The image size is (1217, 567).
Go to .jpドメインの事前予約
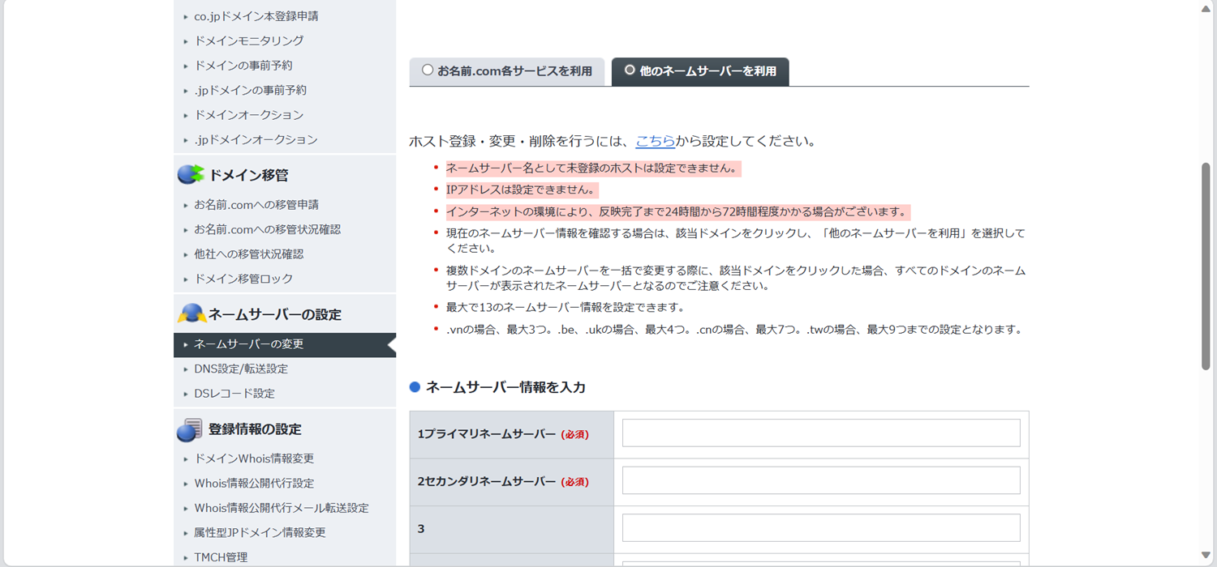click(251, 90)
